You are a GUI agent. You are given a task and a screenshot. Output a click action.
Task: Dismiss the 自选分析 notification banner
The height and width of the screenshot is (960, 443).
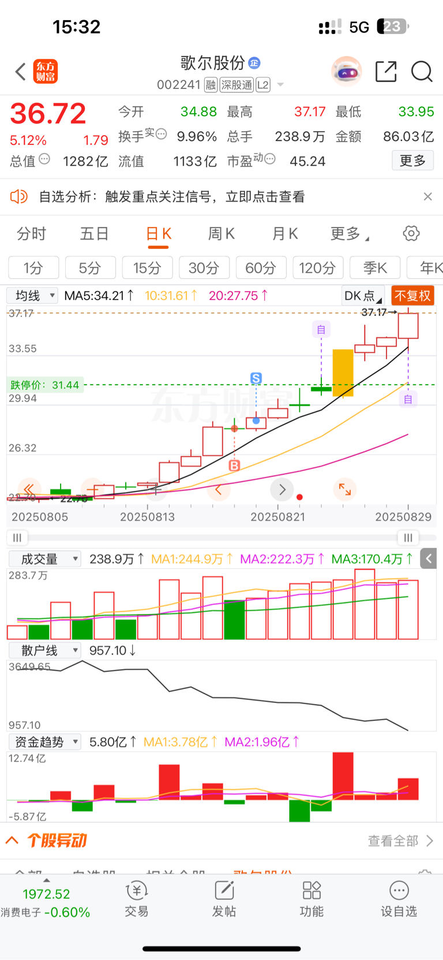point(427,196)
